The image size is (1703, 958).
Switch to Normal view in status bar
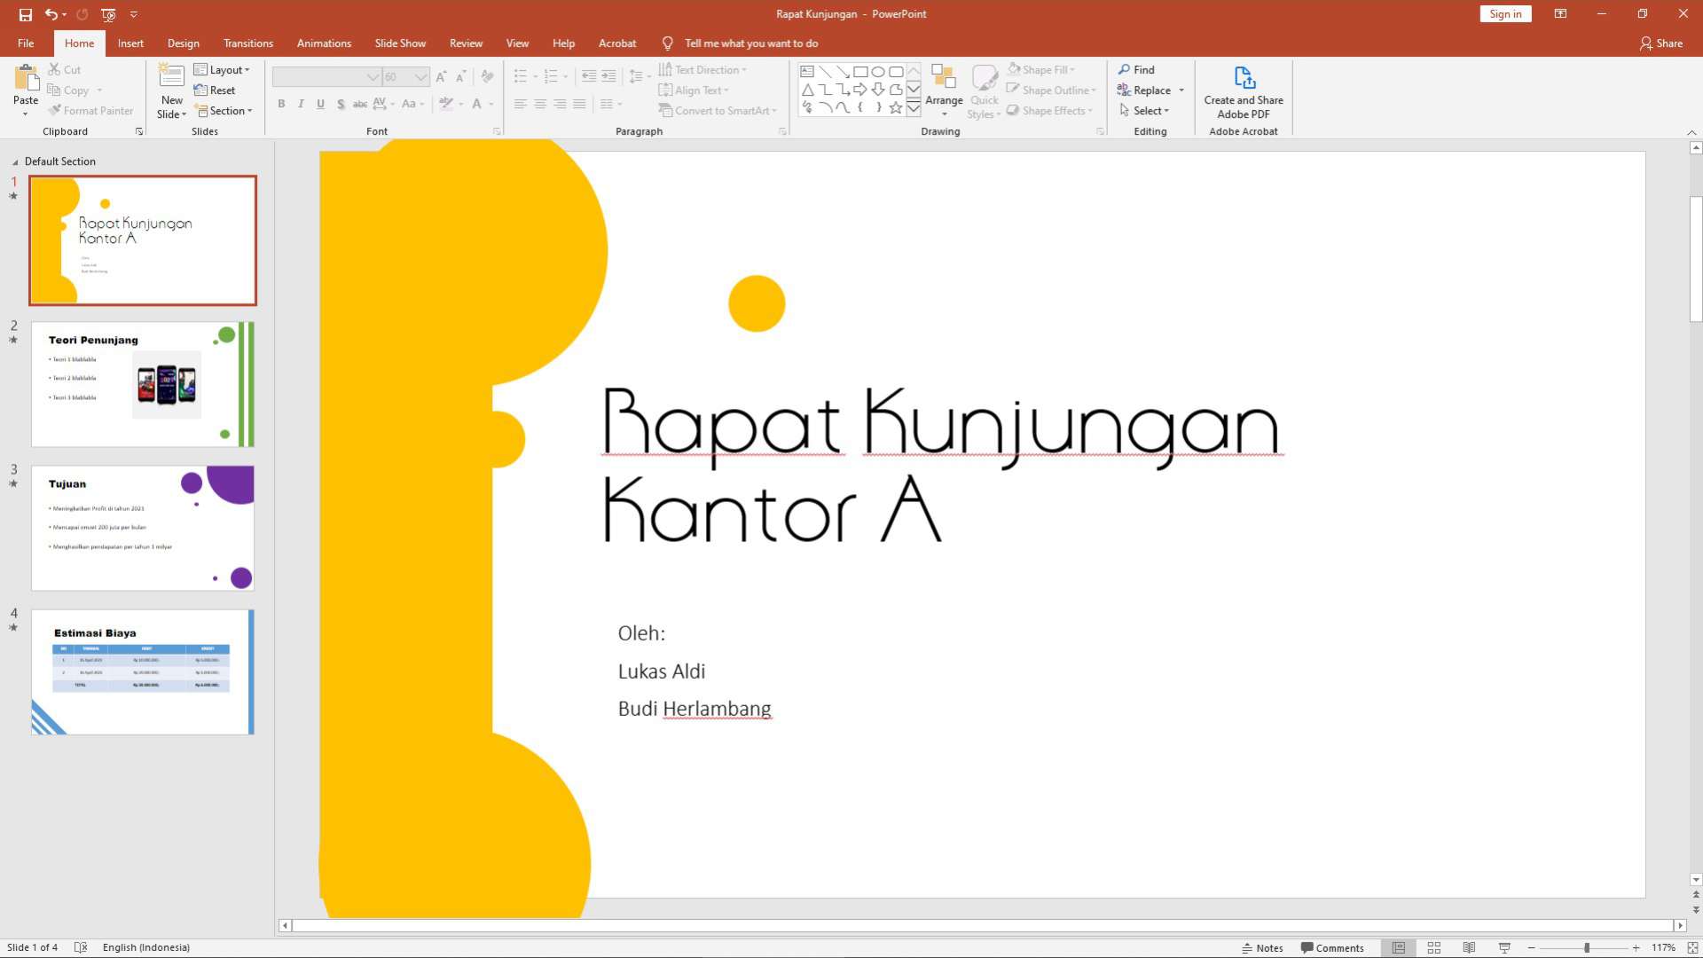[1399, 947]
